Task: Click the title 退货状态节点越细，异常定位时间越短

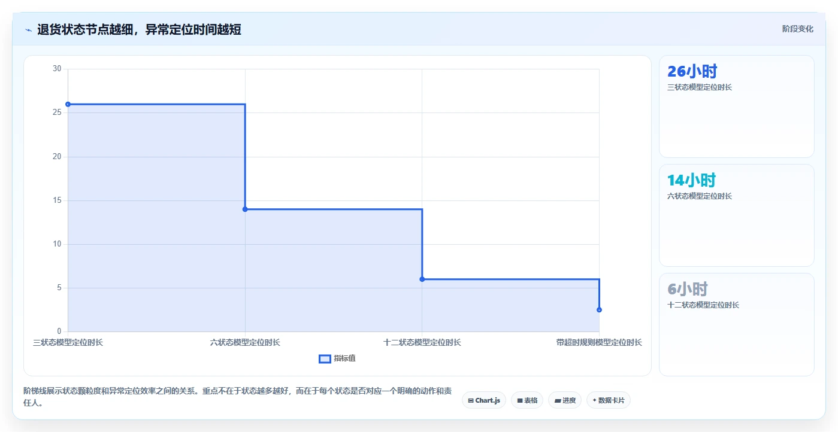Action: [139, 29]
